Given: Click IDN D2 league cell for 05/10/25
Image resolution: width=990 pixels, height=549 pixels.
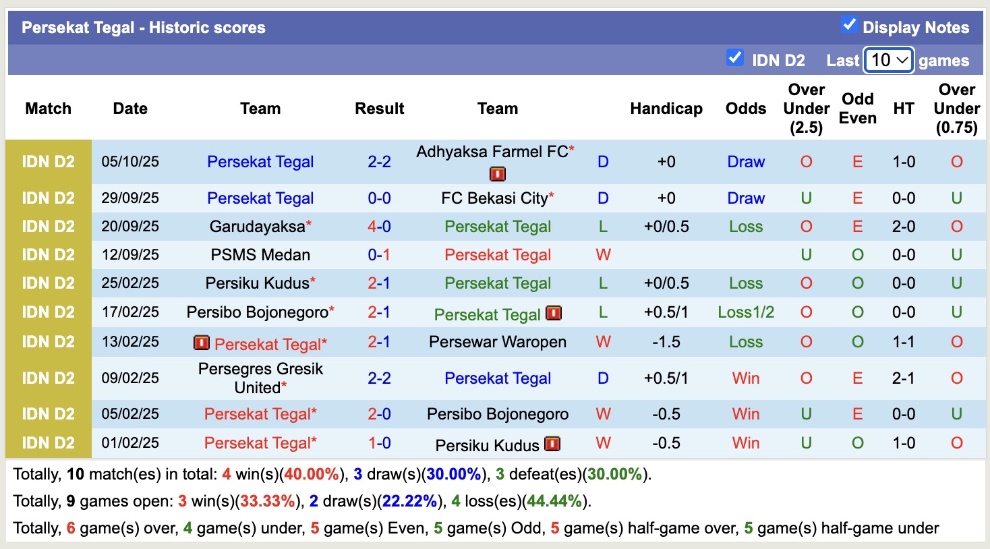Looking at the screenshot, I should pos(48,162).
